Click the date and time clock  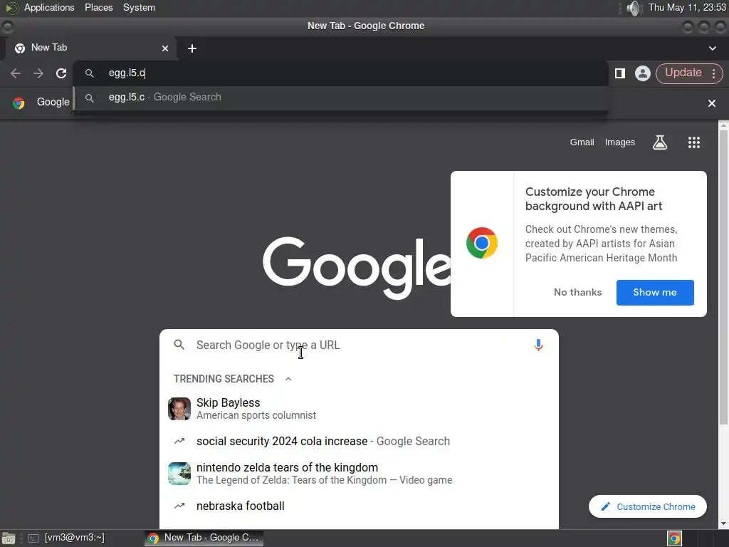(687, 7)
